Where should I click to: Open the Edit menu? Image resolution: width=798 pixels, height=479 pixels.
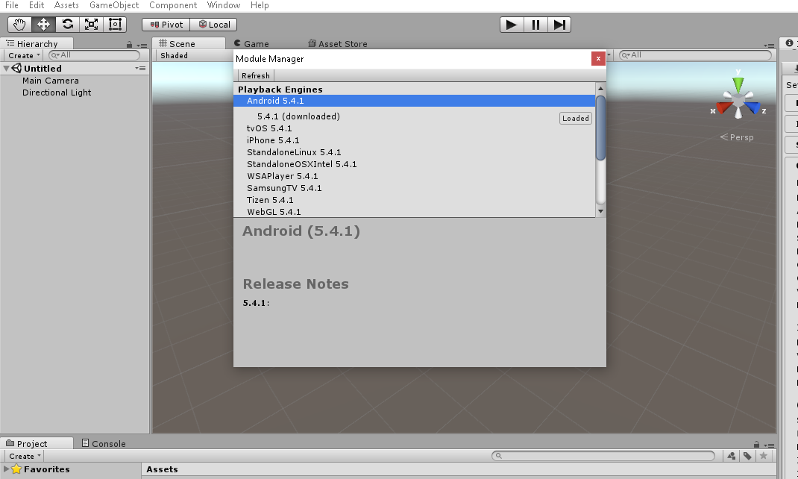(x=36, y=5)
